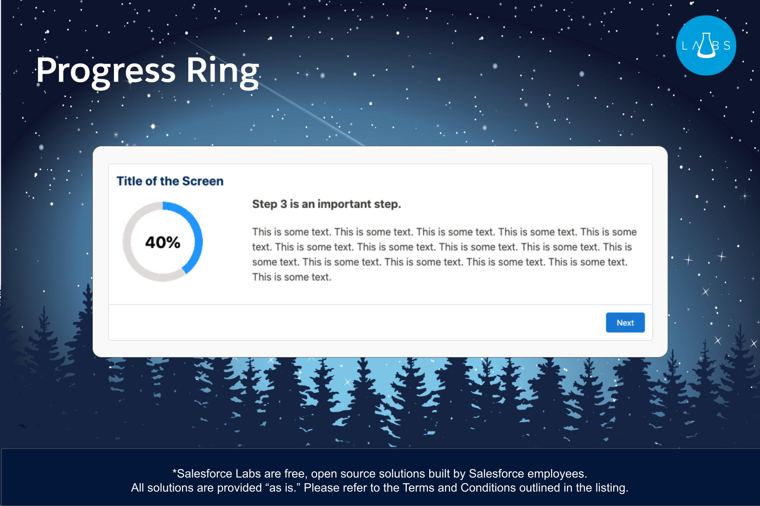Click the Progress Ring title text
Image resolution: width=760 pixels, height=506 pixels.
(147, 71)
